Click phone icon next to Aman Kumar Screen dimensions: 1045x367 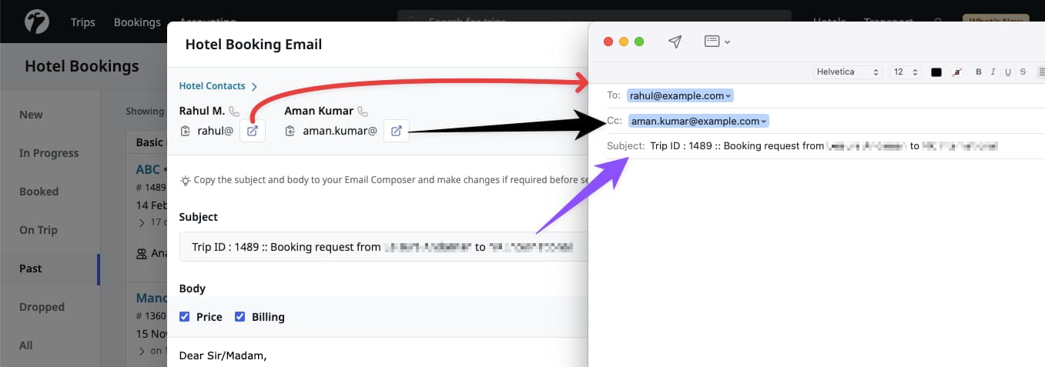363,111
